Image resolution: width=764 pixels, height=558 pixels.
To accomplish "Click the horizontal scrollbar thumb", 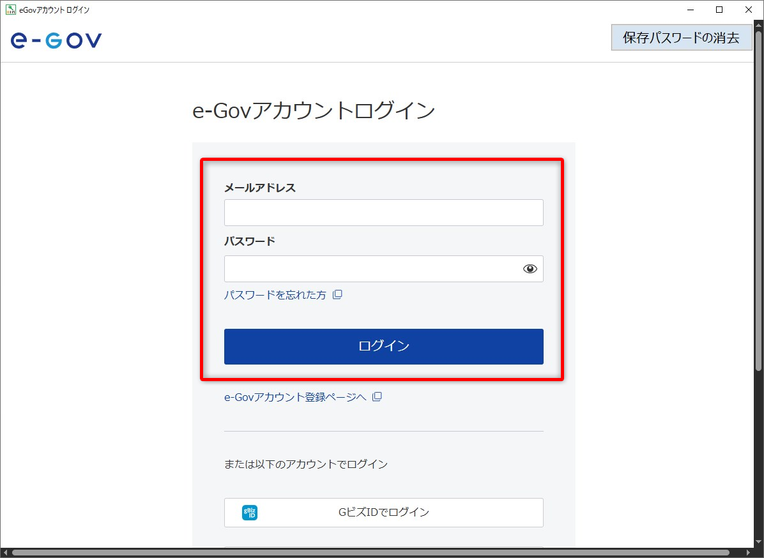I will point(371,552).
